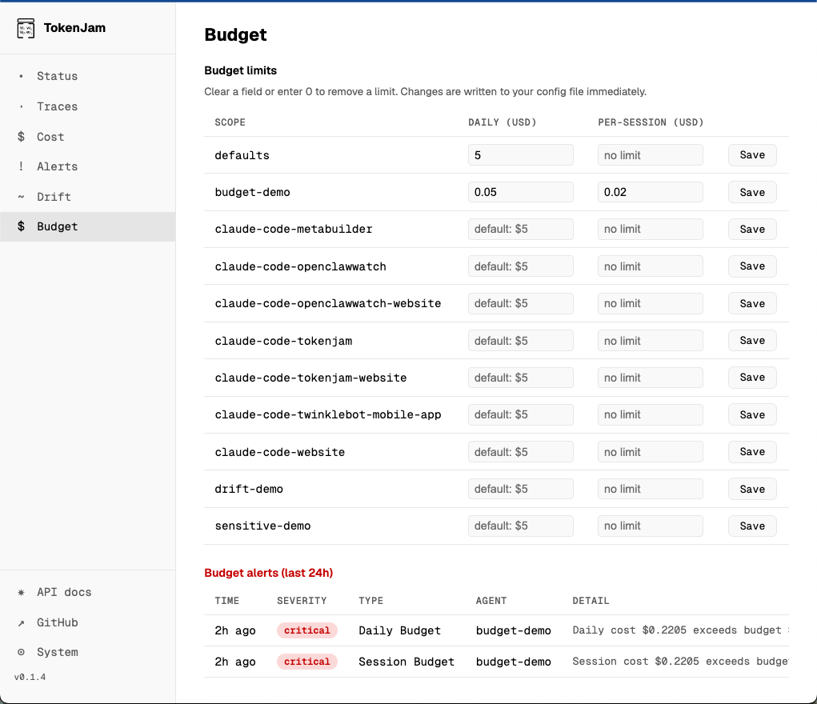
Task: Click the DAILY (USD) column header
Action: tap(503, 122)
